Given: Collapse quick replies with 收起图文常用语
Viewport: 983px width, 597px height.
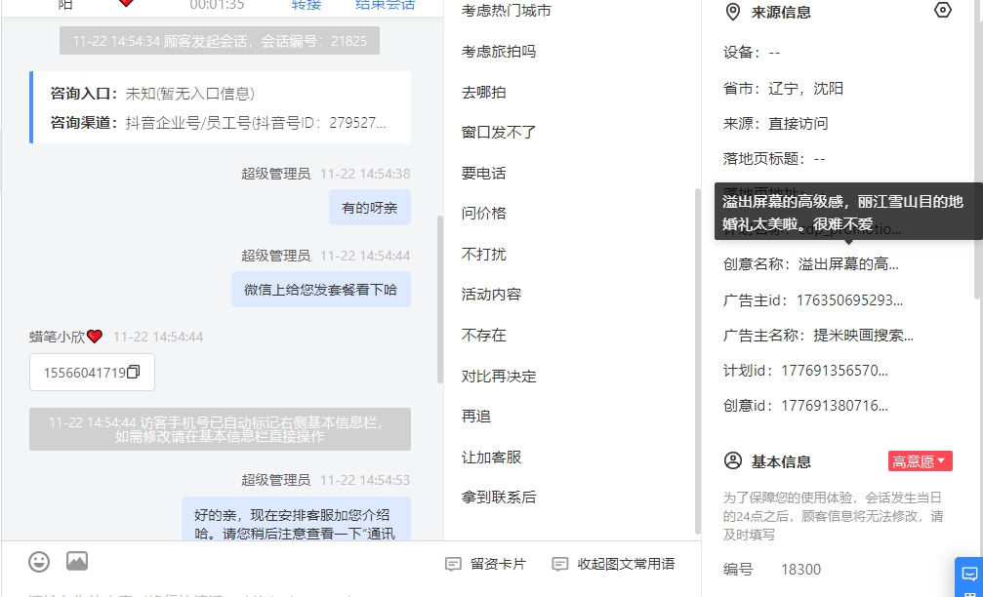Looking at the screenshot, I should pyautogui.click(x=613, y=564).
